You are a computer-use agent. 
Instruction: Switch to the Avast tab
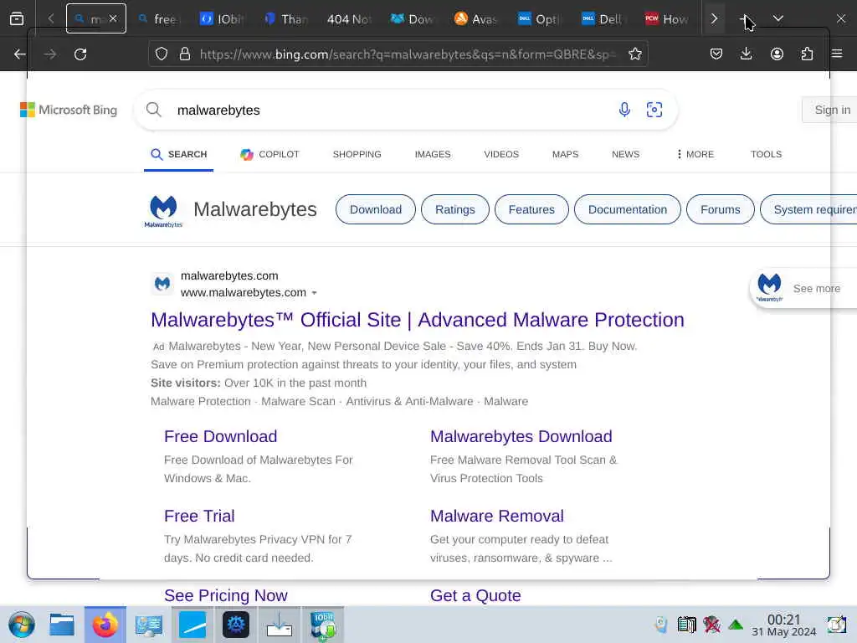(476, 19)
